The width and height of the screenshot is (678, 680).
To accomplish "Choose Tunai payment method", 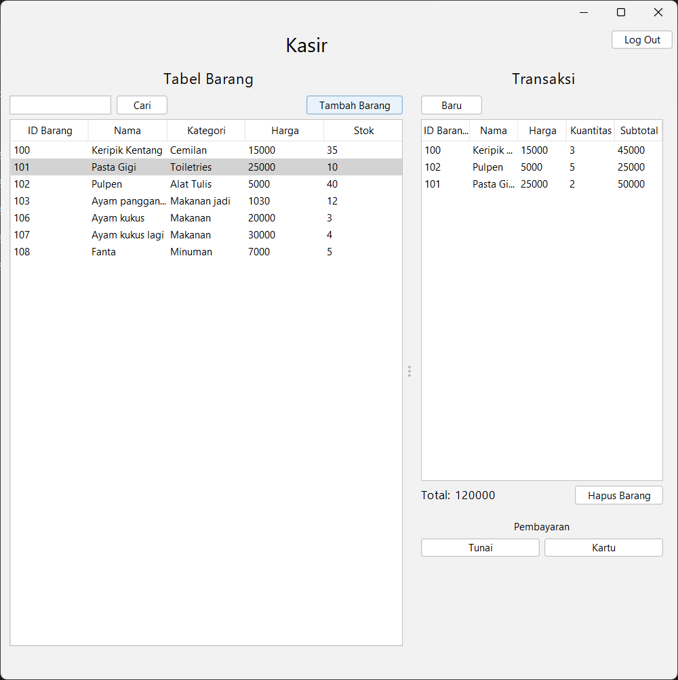I will pyautogui.click(x=480, y=548).
